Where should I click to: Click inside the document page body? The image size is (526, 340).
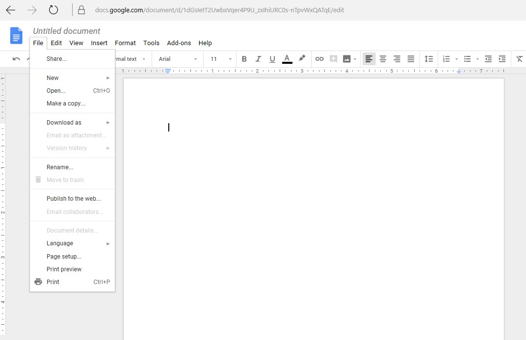click(x=314, y=209)
